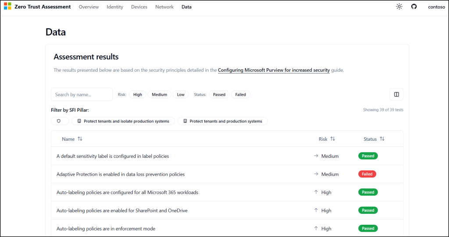Filter by Passed status
The image size is (449, 237).
219,94
